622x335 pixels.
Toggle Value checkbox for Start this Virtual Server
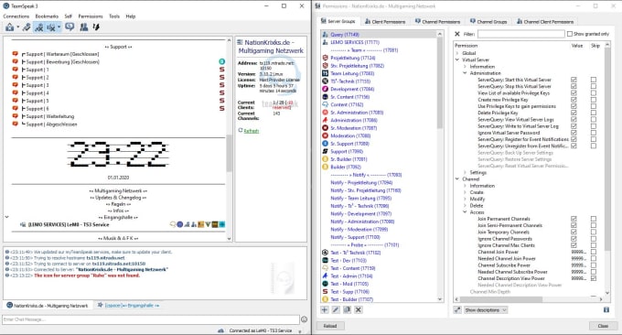[574, 80]
